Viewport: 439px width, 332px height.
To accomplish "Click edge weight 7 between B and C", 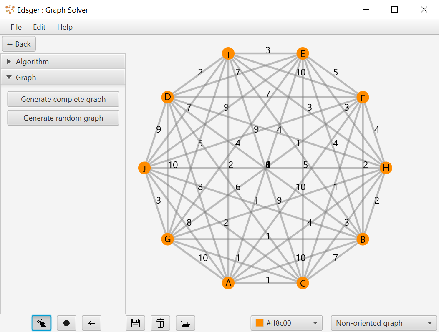I will coord(336,257).
